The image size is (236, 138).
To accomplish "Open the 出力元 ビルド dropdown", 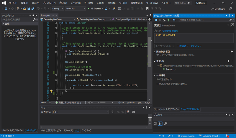I will coord(80,112).
